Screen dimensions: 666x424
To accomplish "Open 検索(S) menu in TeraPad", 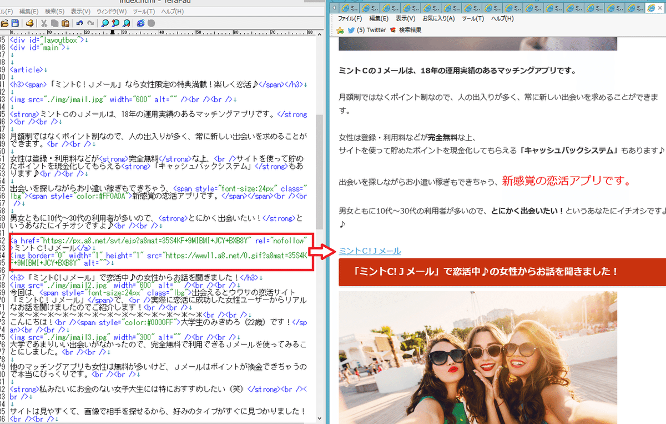I will pyautogui.click(x=54, y=11).
